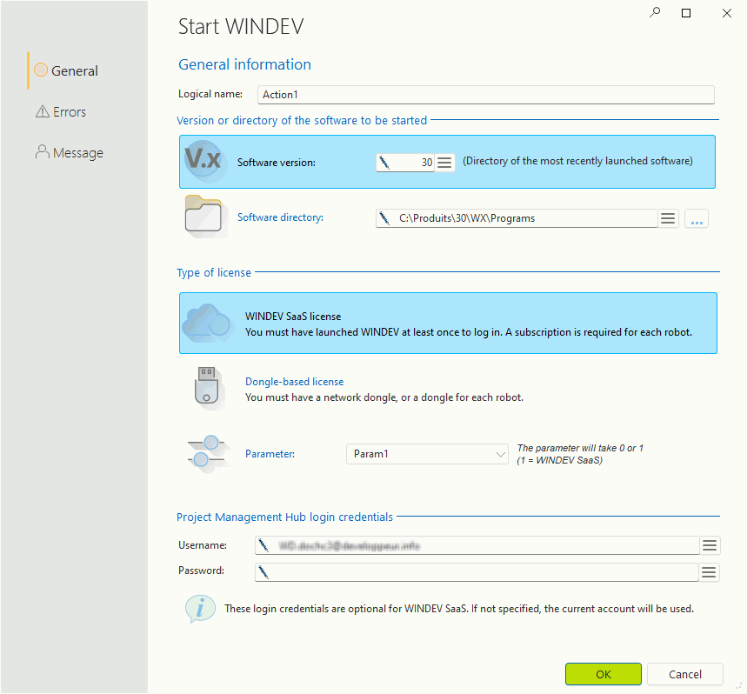The image size is (747, 694).
Task: Maximize the Start WINDEV window
Action: coord(686,13)
